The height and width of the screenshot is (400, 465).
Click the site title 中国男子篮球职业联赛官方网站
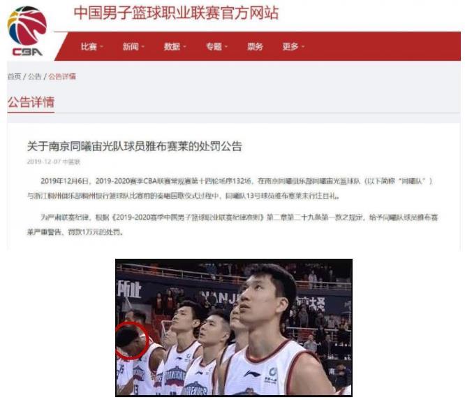tap(176, 13)
